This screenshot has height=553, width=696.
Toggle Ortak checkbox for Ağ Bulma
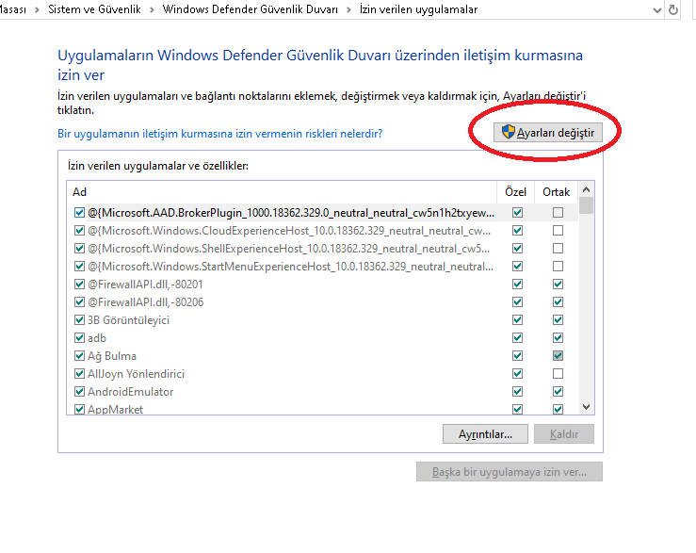tap(558, 356)
